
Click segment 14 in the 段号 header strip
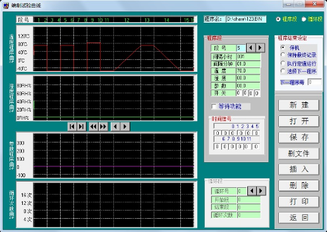pyautogui.click(x=167, y=20)
